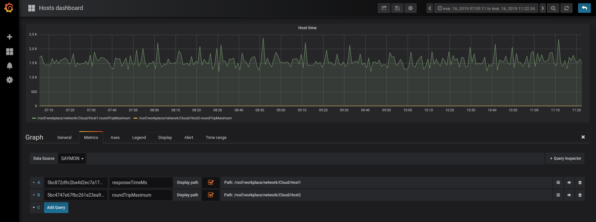
Task: Switch to the Metrics tab
Action: (x=91, y=137)
